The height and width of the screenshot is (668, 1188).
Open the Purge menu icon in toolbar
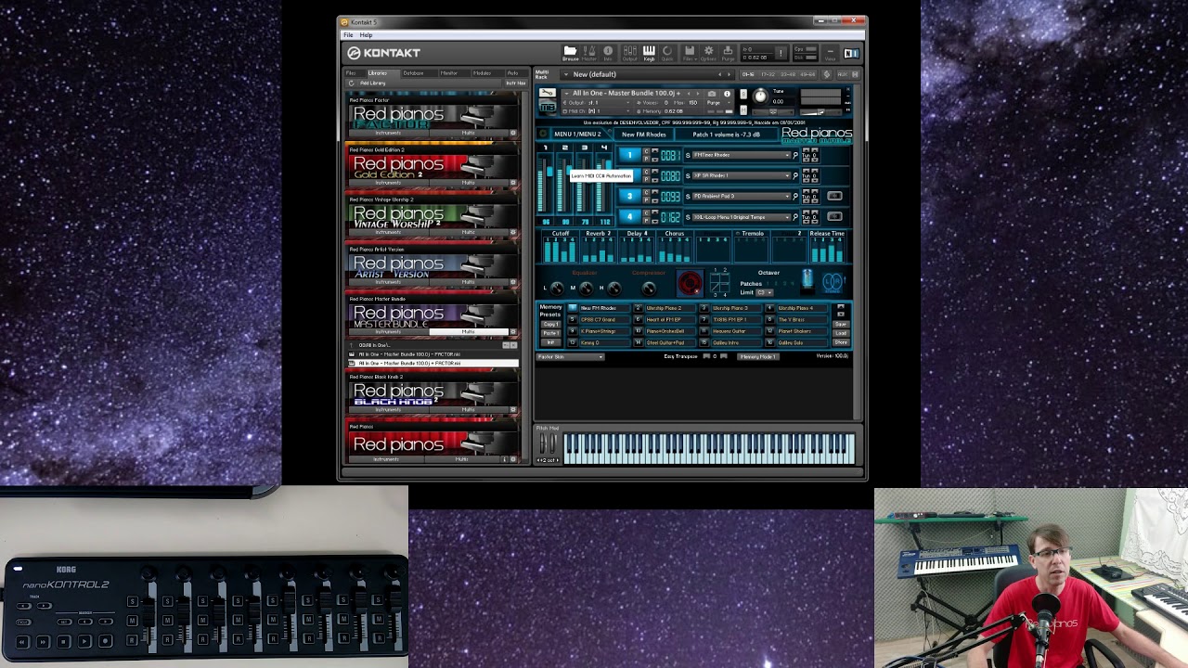pos(728,52)
